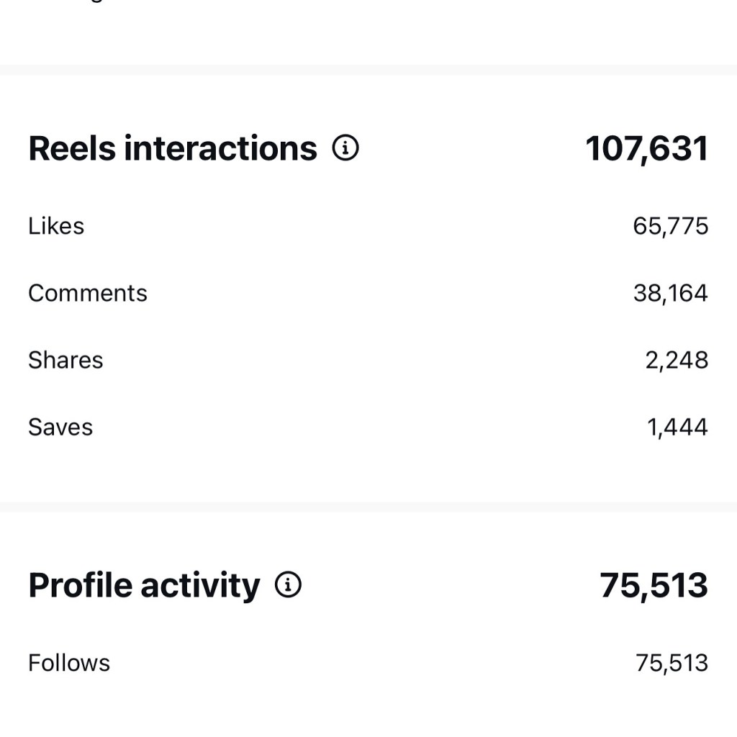Select the Profile activity heading
The height and width of the screenshot is (737, 737).
[x=144, y=585]
